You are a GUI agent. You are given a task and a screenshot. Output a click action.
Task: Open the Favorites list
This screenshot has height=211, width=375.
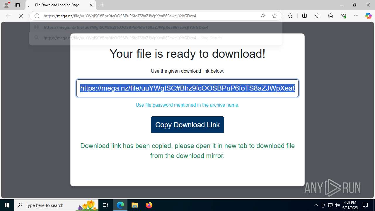coord(318,16)
